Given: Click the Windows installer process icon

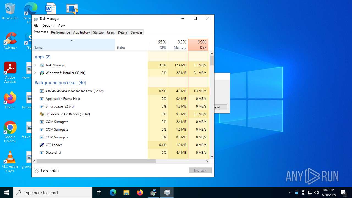Looking at the screenshot, I should click(x=42, y=73).
